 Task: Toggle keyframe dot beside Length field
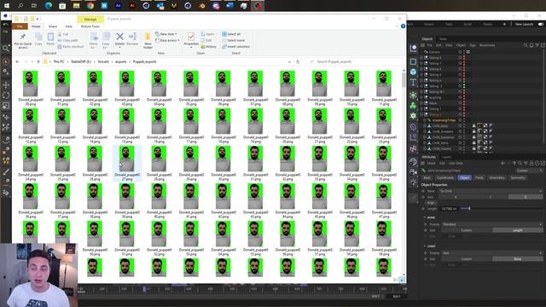point(423,208)
